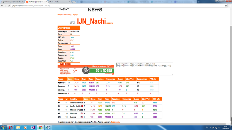Bookmark this page with the star icon

click(226, 5)
